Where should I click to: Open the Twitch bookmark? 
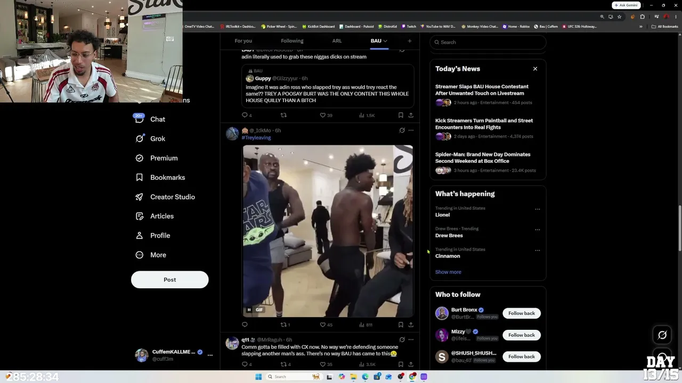pyautogui.click(x=409, y=27)
